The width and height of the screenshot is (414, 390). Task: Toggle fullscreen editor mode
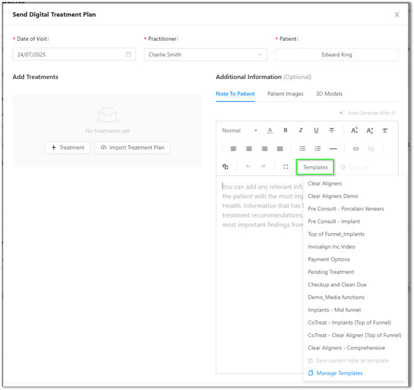(285, 167)
